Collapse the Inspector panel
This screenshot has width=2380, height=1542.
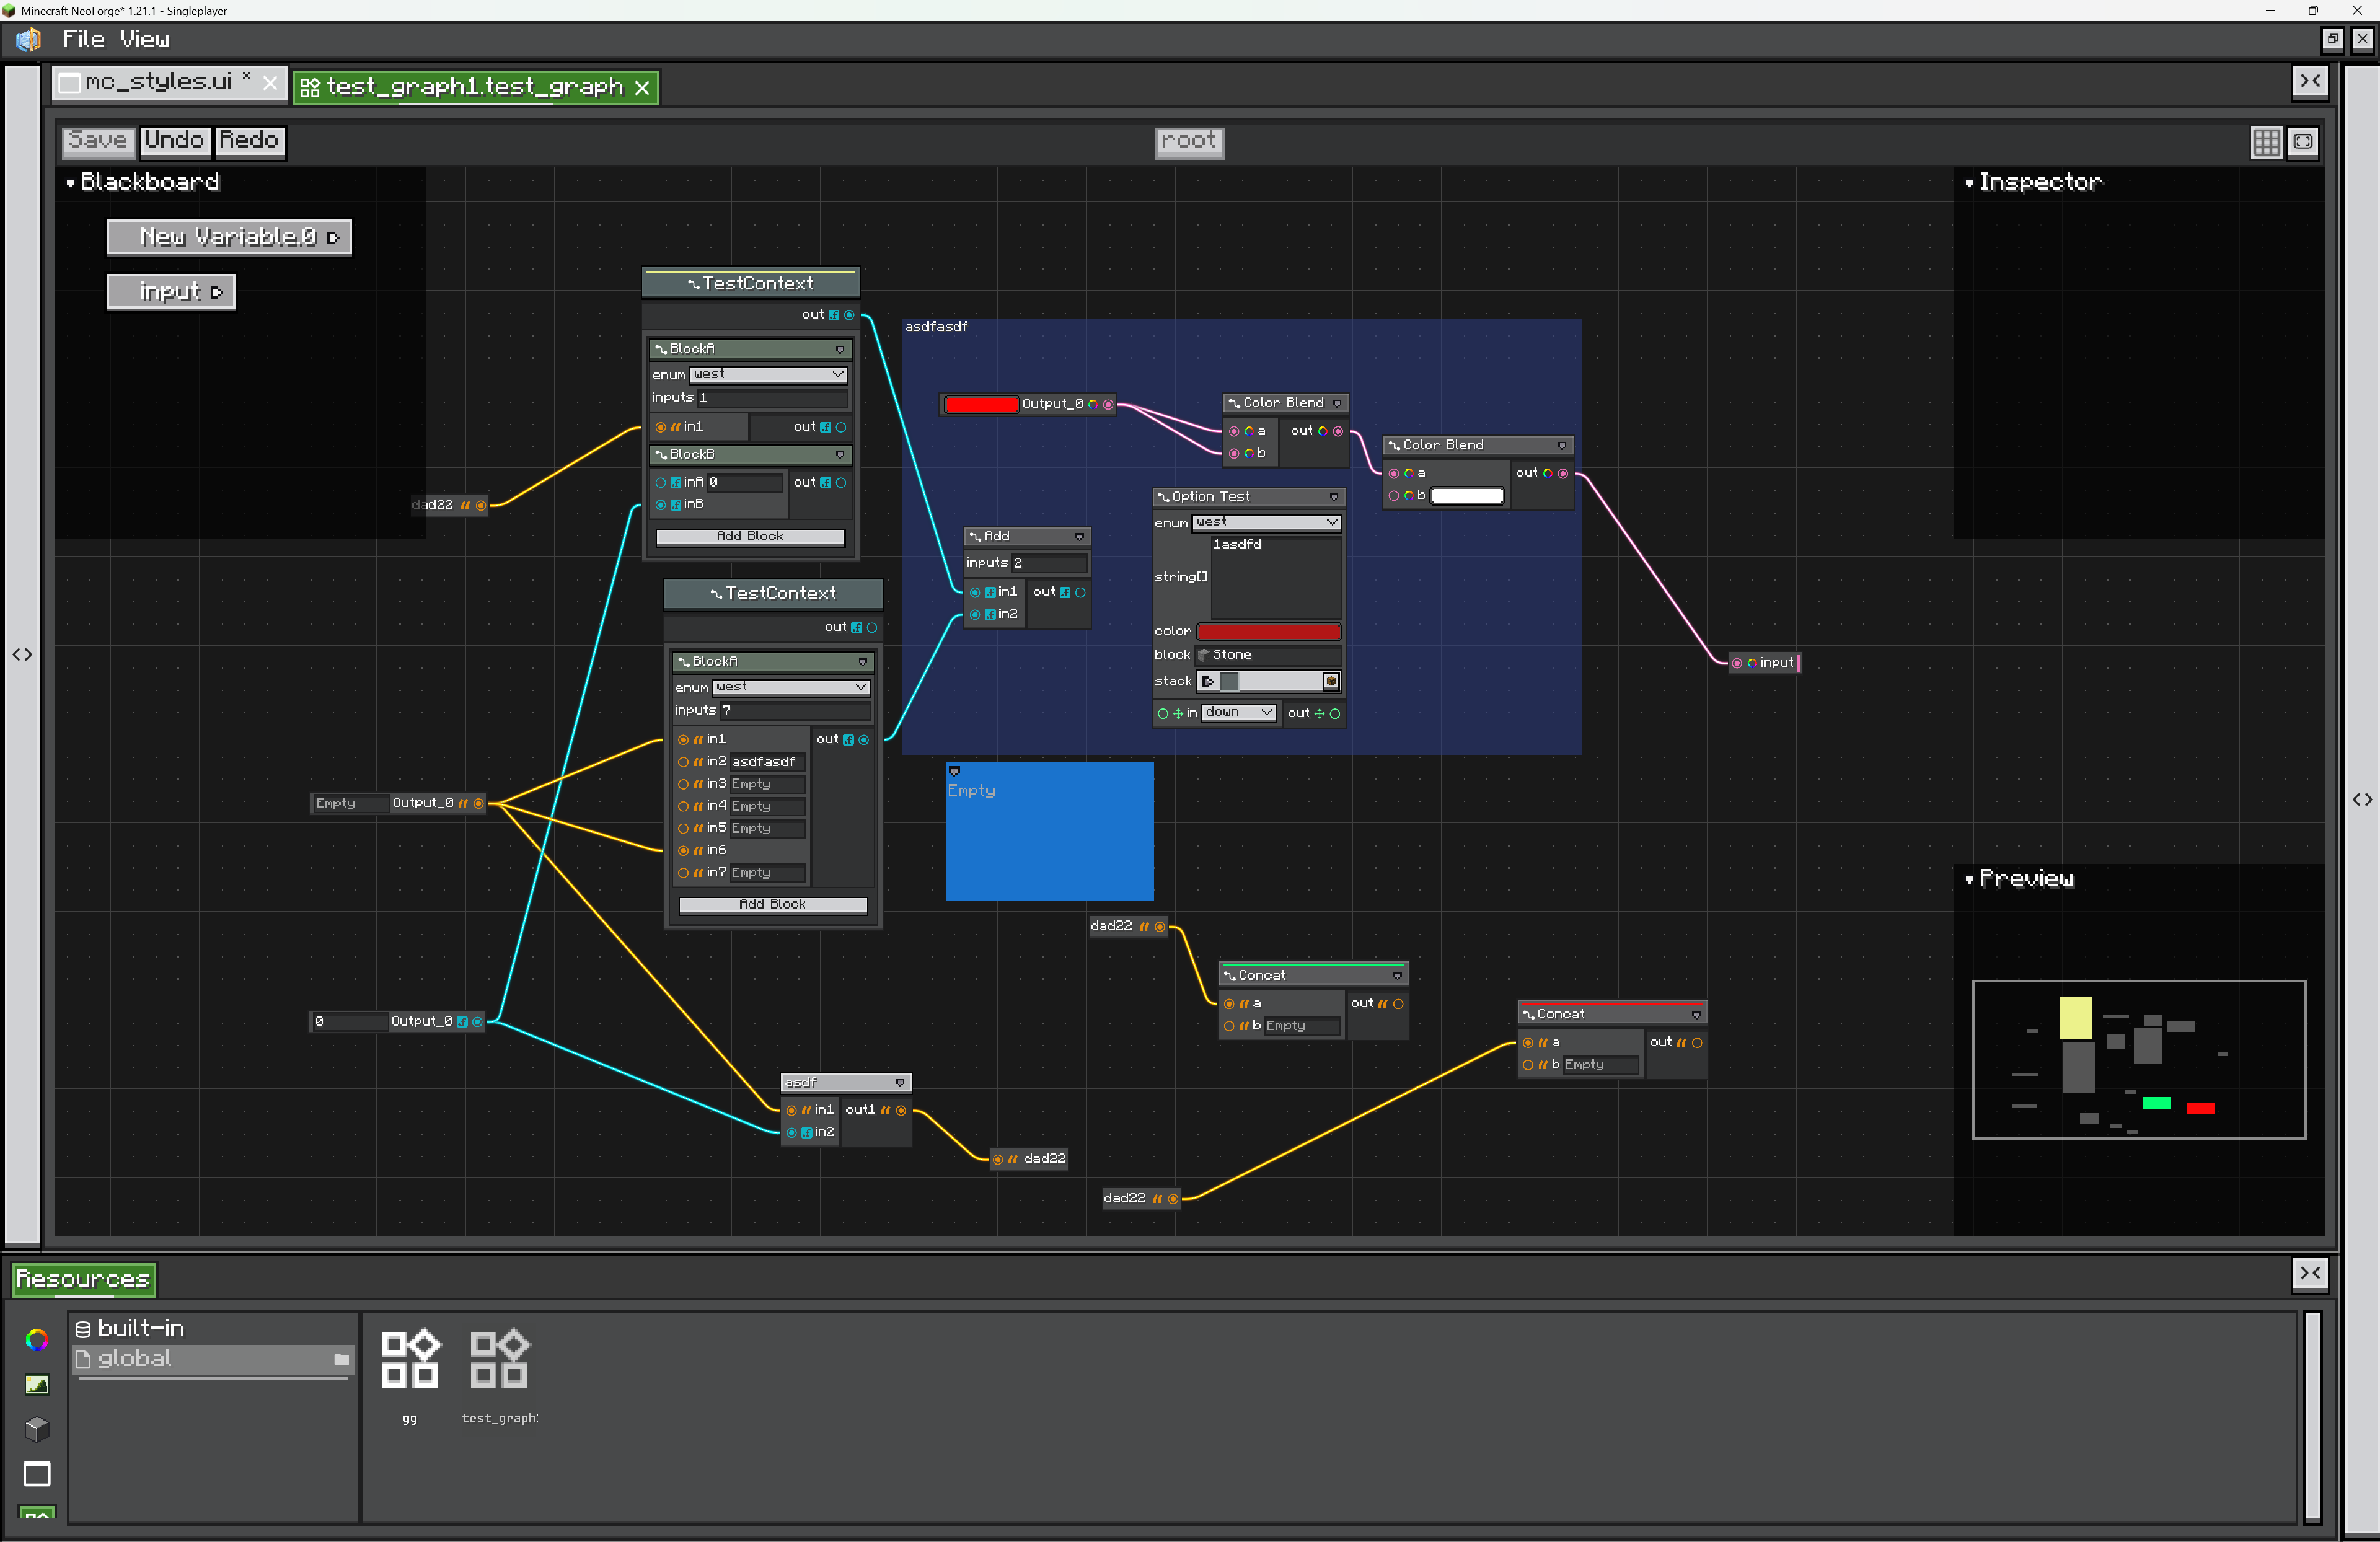(x=1969, y=183)
